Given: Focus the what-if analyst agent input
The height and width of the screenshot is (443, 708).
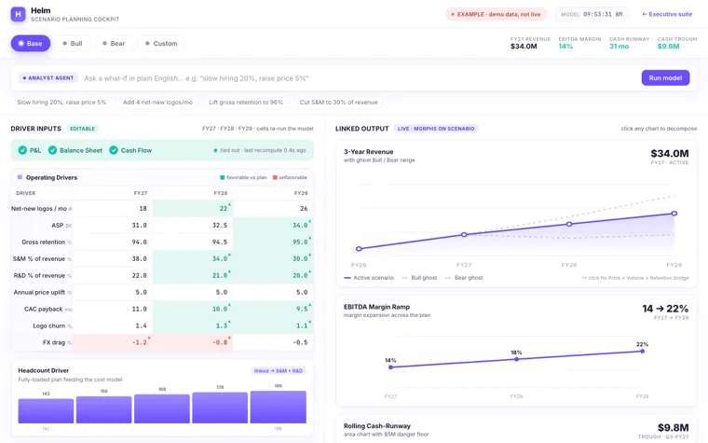Looking at the screenshot, I should (x=359, y=78).
